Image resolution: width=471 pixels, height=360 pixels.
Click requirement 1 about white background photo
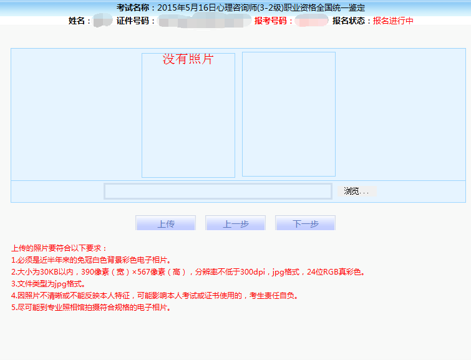click(x=90, y=260)
